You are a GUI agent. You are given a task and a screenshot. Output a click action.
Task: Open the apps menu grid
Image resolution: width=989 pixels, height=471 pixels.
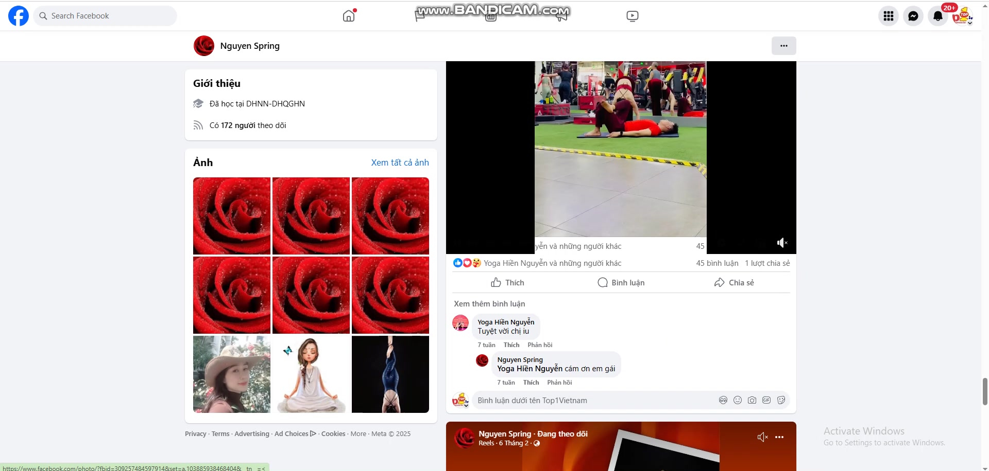click(888, 16)
